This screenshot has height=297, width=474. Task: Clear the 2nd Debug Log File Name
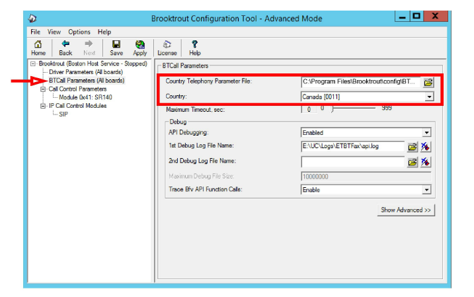pyautogui.click(x=425, y=162)
